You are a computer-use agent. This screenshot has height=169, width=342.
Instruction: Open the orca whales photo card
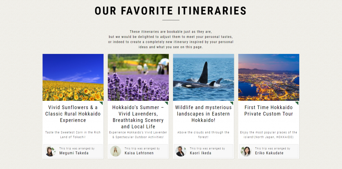(203, 77)
